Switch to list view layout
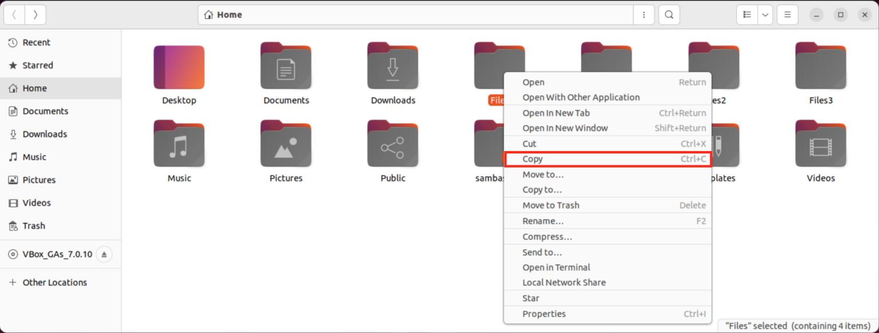Viewport: 879px width, 333px height. 746,14
